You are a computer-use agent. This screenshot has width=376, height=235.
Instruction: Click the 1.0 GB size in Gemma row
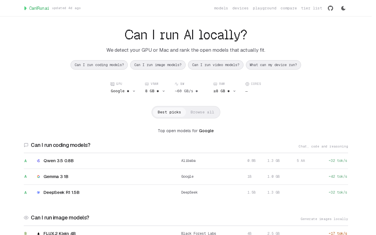pos(273,177)
